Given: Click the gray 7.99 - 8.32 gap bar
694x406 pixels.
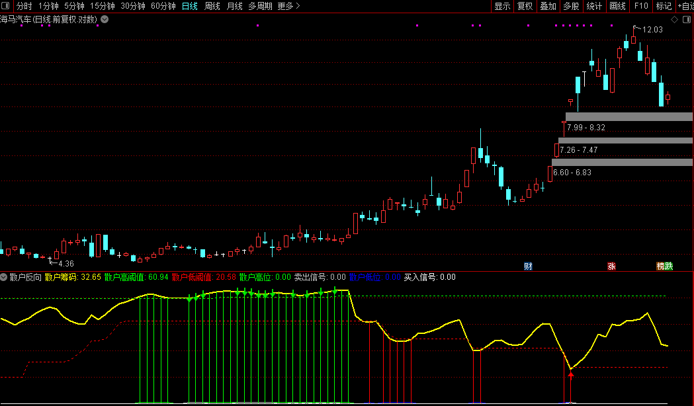Looking at the screenshot, I should pos(629,117).
